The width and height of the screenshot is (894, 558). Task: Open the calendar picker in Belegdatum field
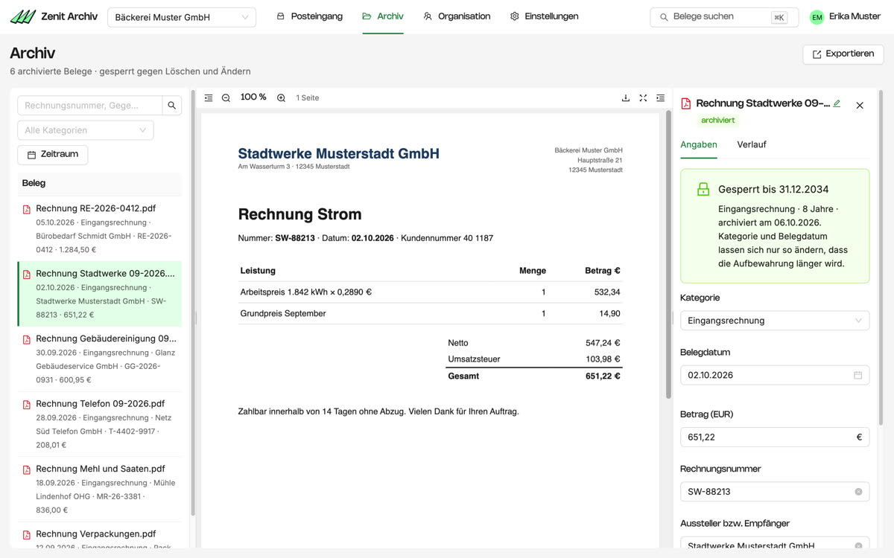click(857, 375)
